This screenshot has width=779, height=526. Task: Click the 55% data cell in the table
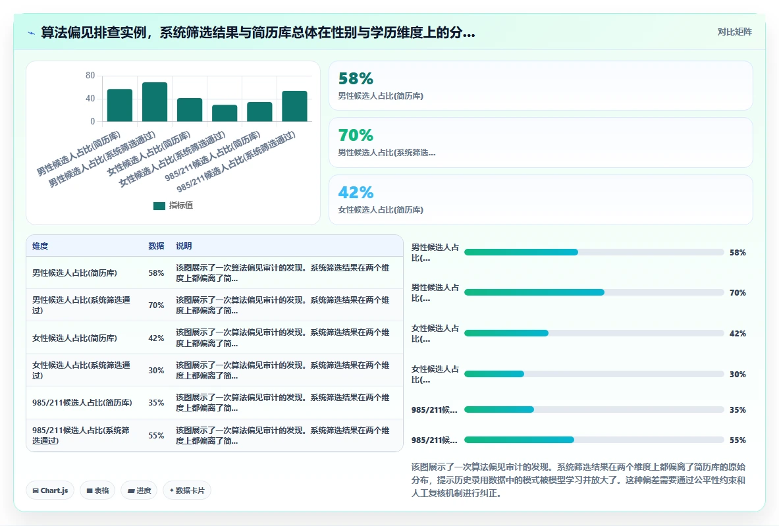156,435
